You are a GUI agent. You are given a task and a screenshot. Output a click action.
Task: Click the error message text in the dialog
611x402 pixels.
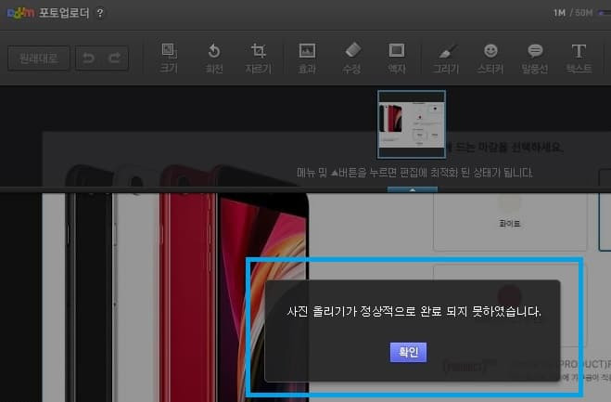tap(414, 311)
